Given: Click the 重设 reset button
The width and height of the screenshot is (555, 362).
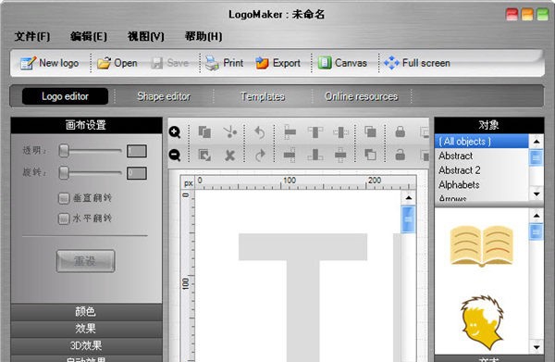Looking at the screenshot, I should (85, 261).
